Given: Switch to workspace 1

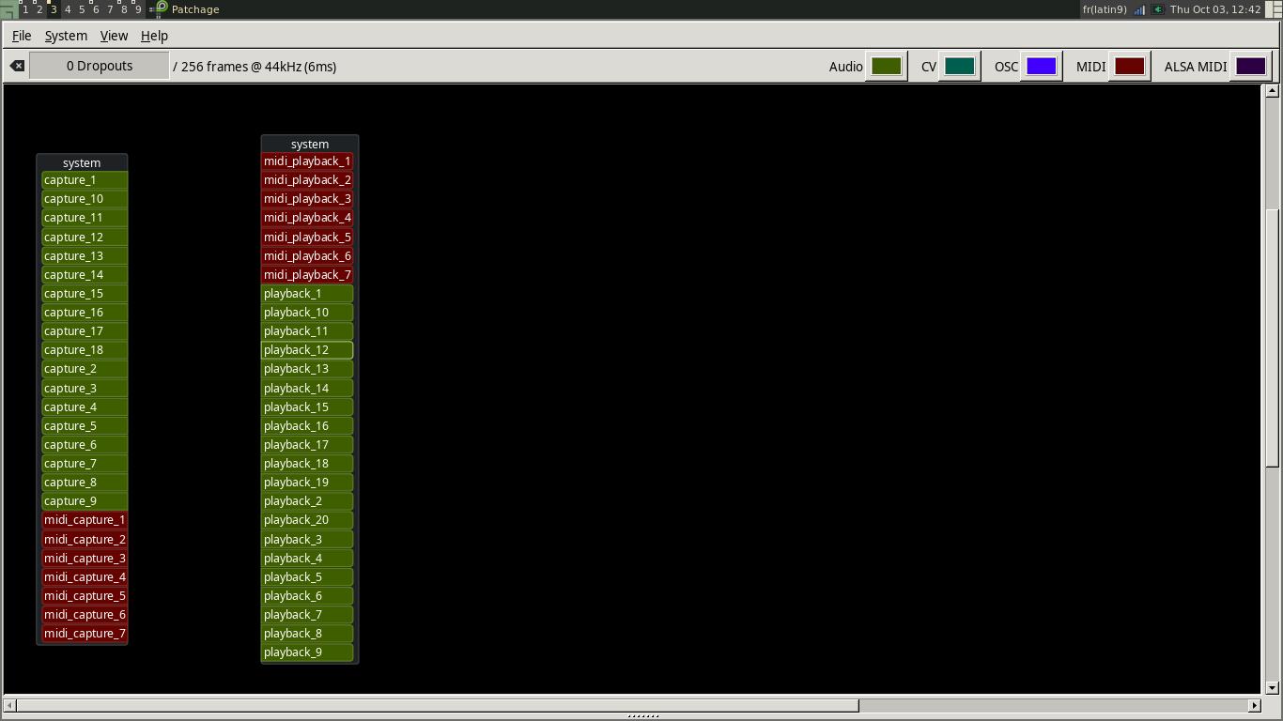Looking at the screenshot, I should pos(25,8).
